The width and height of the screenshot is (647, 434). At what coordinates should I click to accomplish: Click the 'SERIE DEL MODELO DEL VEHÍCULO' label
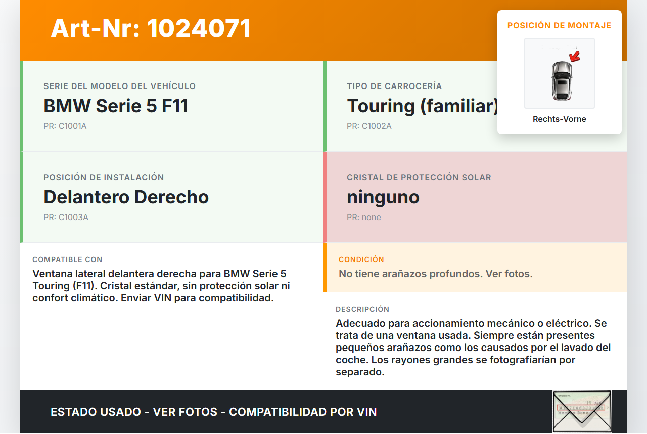[119, 86]
